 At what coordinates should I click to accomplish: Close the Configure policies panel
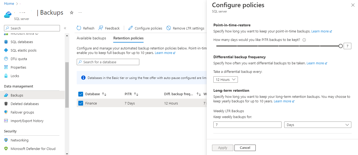pos(353,5)
